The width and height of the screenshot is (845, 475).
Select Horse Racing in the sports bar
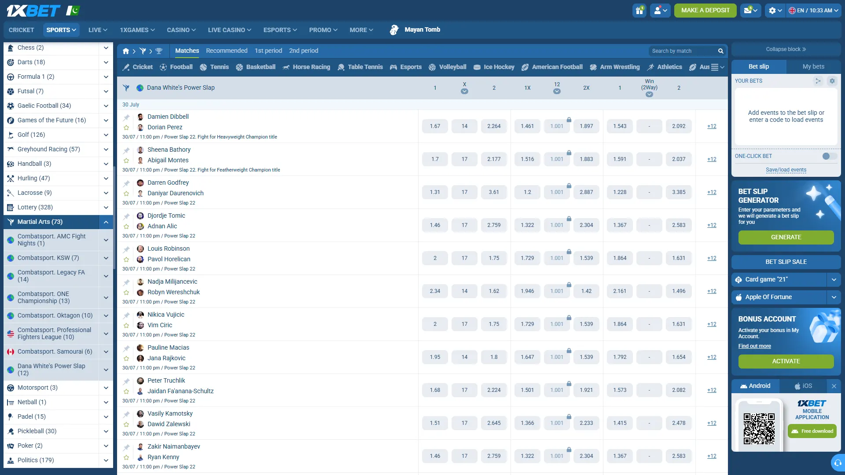pos(306,67)
